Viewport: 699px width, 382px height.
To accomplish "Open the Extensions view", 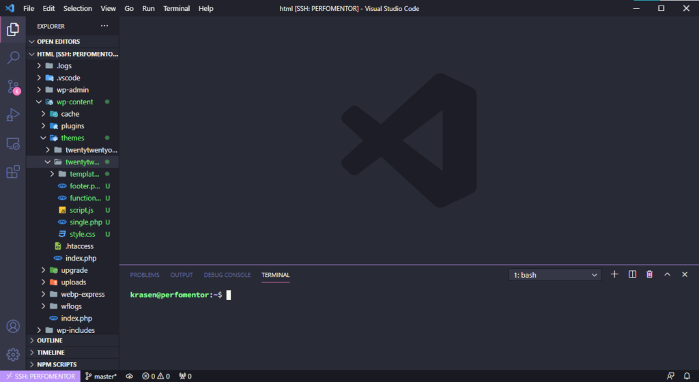I will pos(13,172).
